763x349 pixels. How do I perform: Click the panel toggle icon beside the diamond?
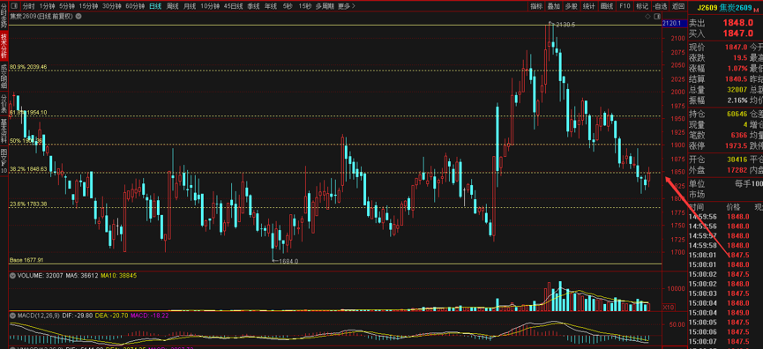[656, 17]
